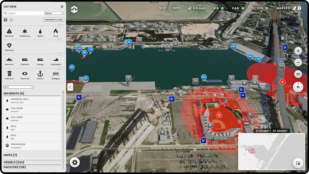This screenshot has width=309, height=174.
Task: Switch to the list layout view
Action: click(11, 20)
